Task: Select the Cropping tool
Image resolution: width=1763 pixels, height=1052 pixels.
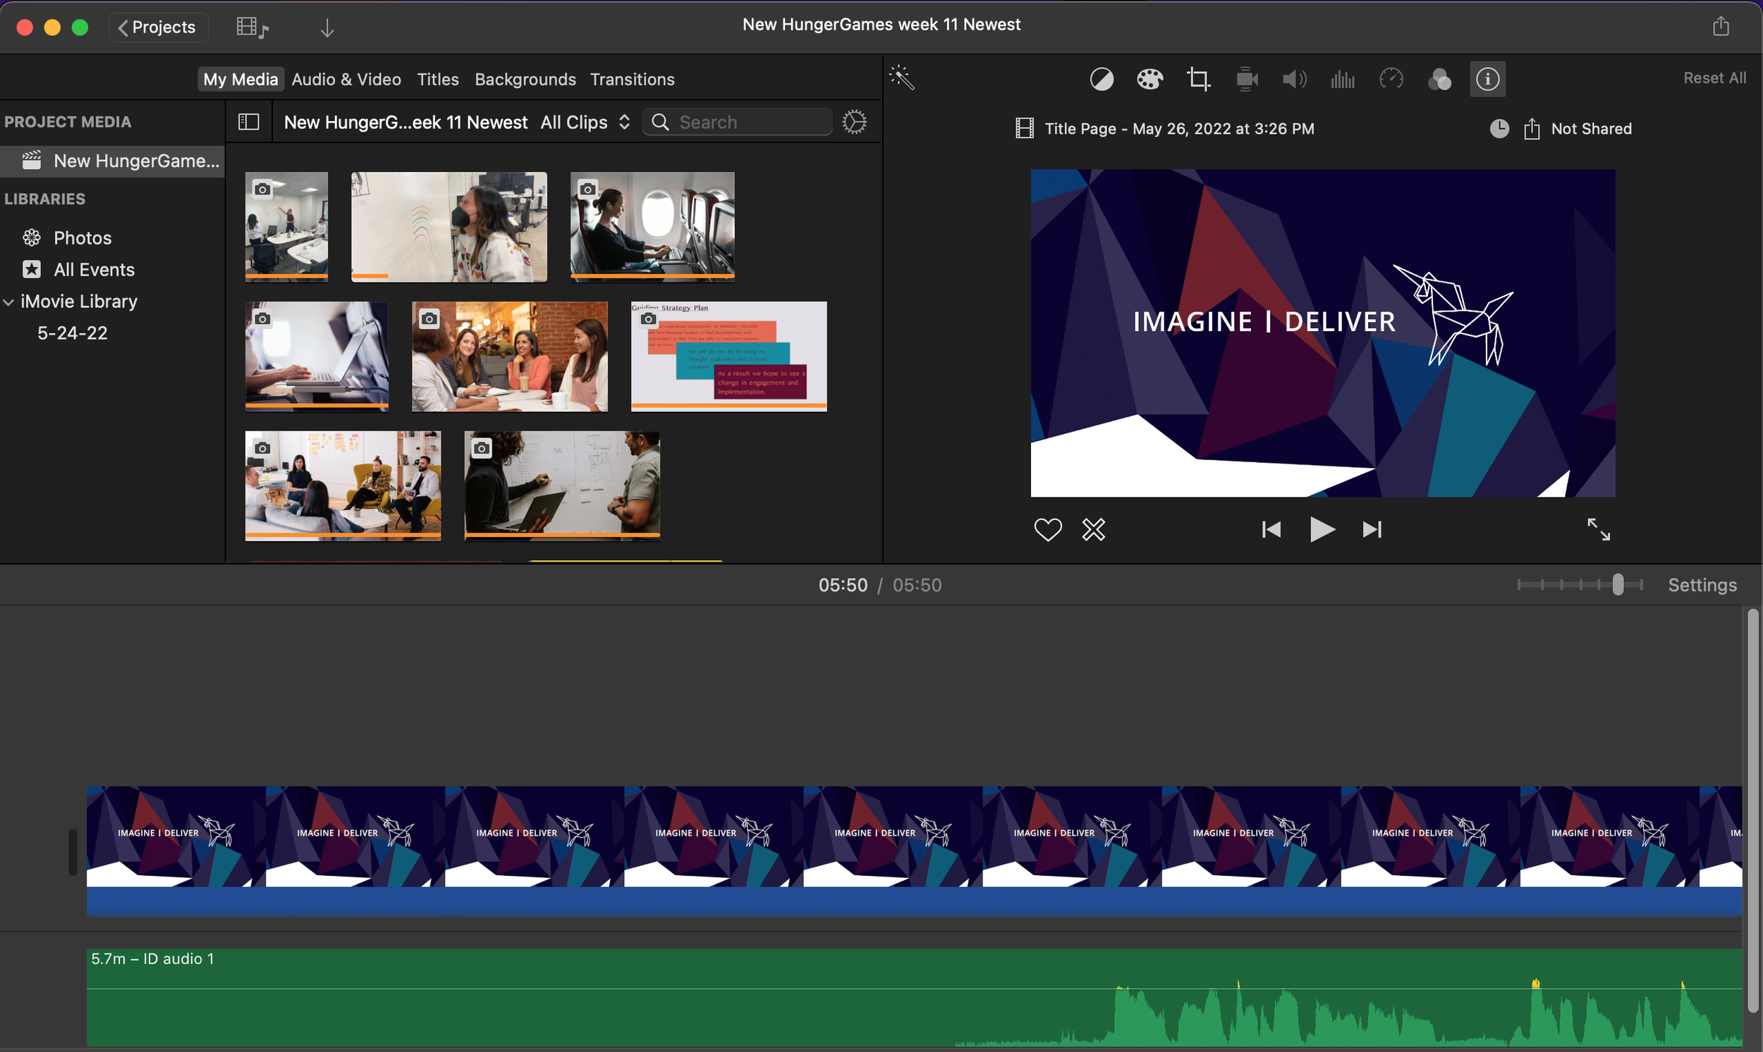Action: pyautogui.click(x=1198, y=79)
